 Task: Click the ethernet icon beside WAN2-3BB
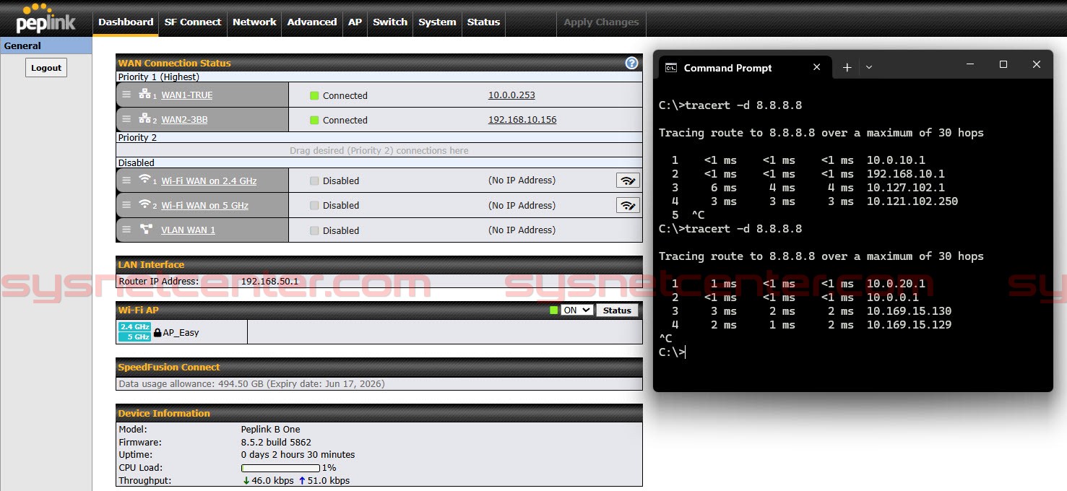[145, 119]
